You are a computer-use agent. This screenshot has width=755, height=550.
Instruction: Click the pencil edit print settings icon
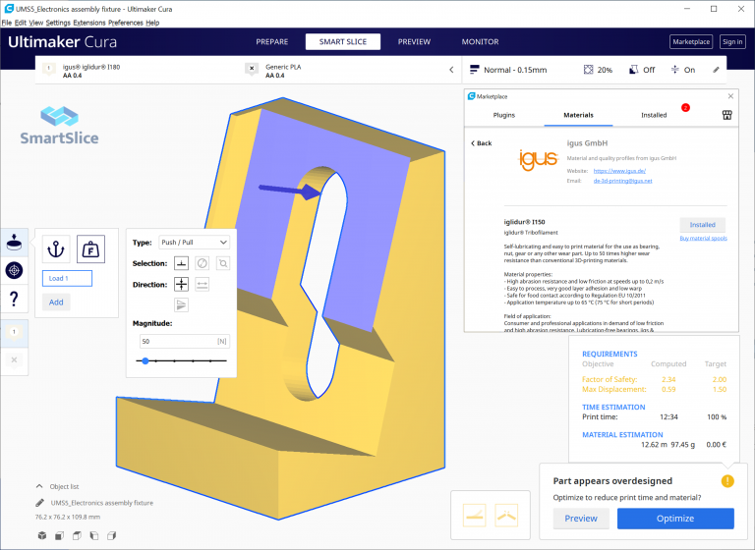[x=716, y=70]
